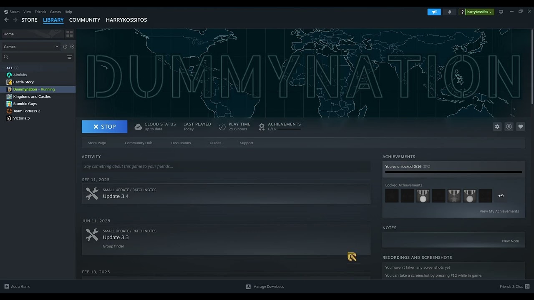Screen dimensions: 534x300
Task: Click the Castle Story game icon
Action: point(9,82)
